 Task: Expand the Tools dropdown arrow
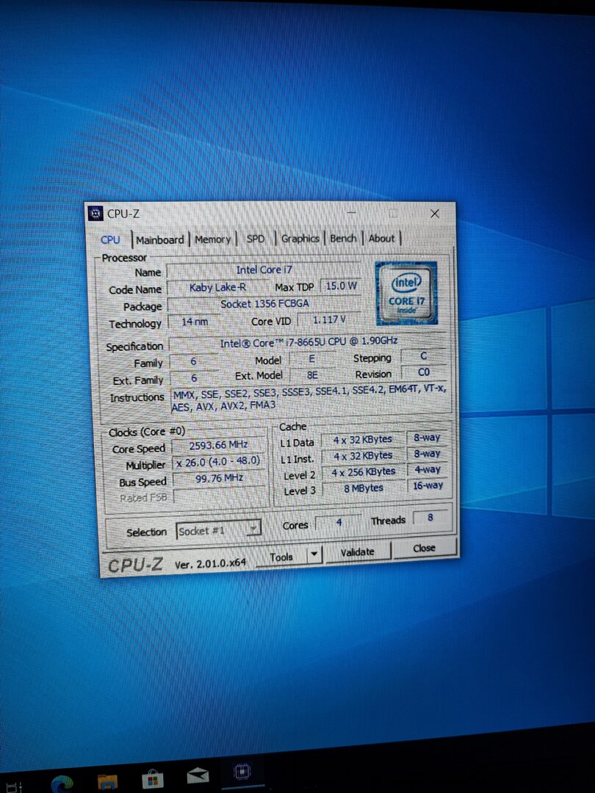point(314,554)
